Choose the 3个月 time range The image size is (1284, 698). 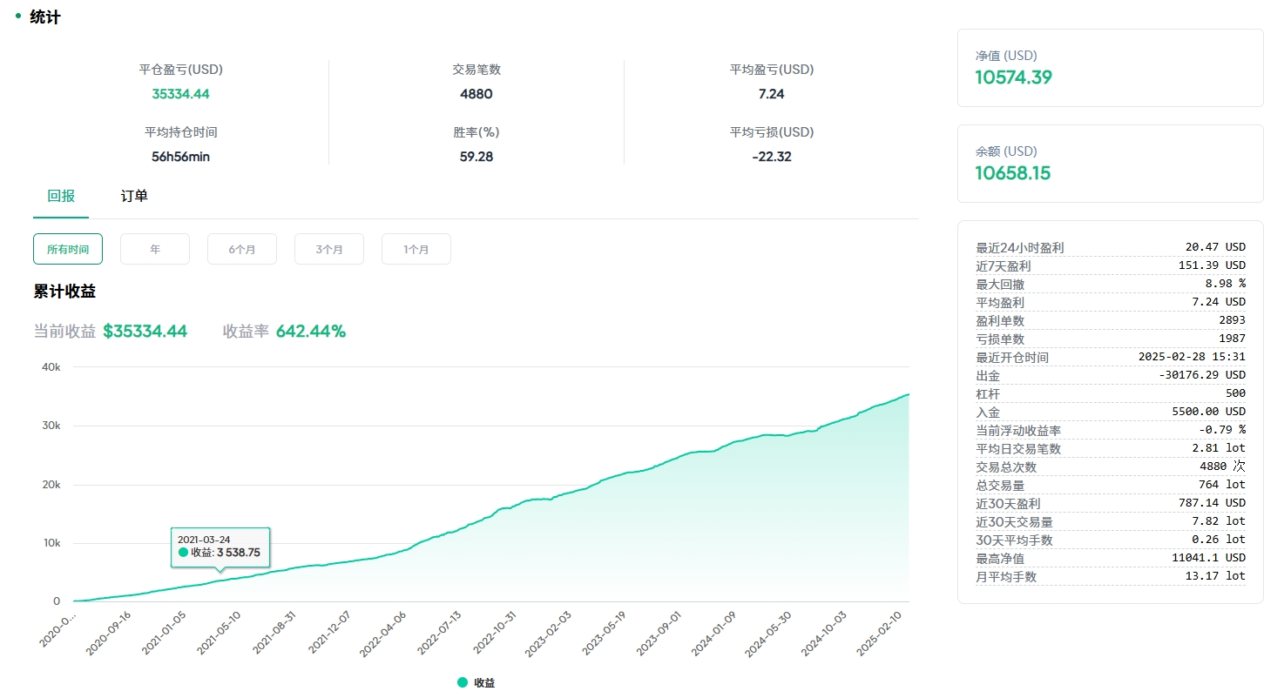pyautogui.click(x=329, y=249)
